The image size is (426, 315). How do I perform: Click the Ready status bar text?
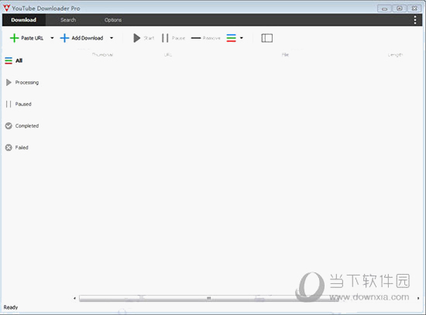coord(11,307)
